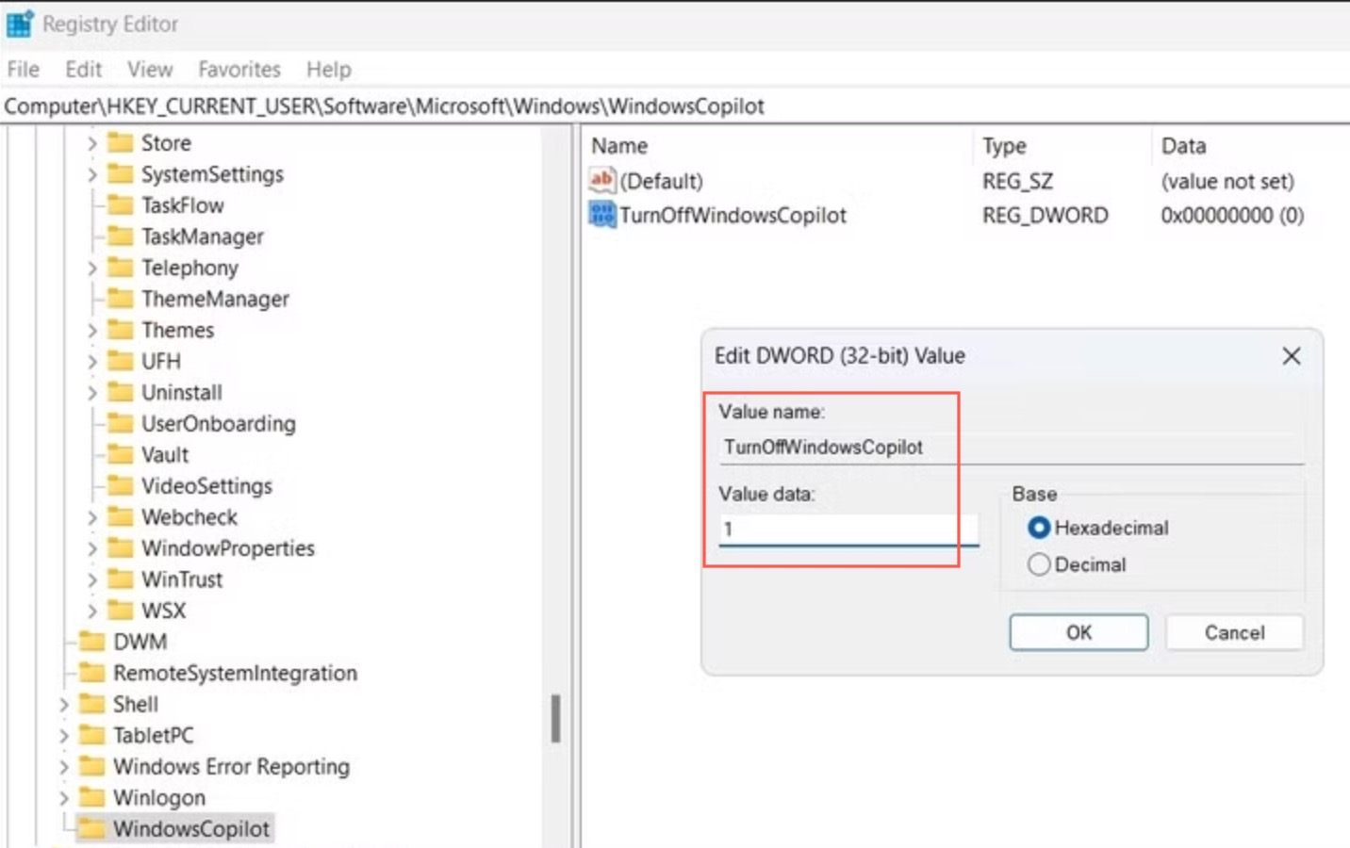Click the Telephony folder icon
The height and width of the screenshot is (848, 1350).
coord(121,268)
